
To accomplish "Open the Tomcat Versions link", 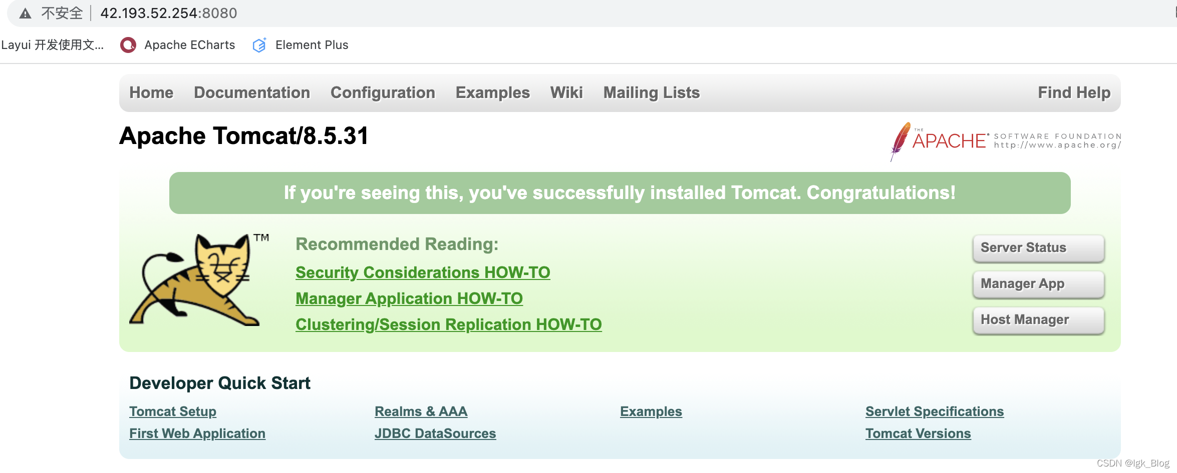I will (918, 433).
